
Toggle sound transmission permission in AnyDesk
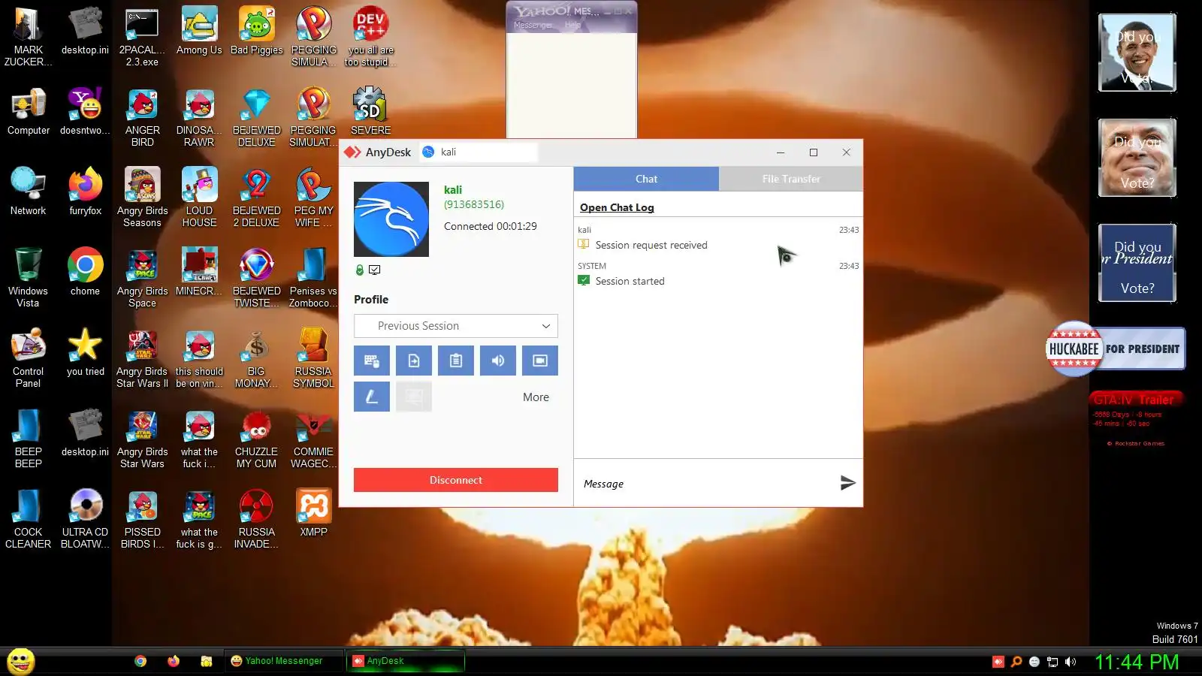click(x=498, y=361)
